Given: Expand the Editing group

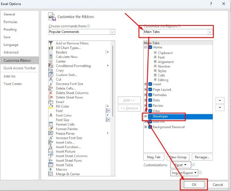Looking at the screenshot, I should (x=155, y=80).
